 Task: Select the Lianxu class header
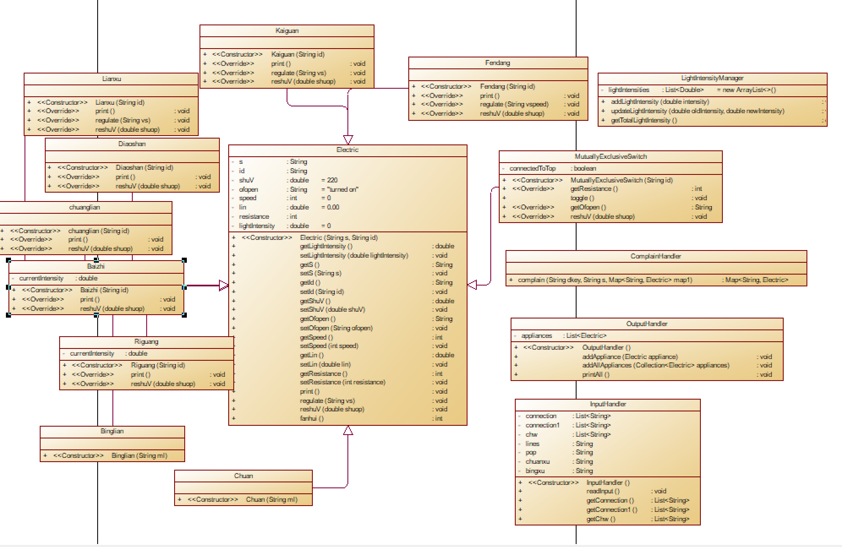pos(111,79)
